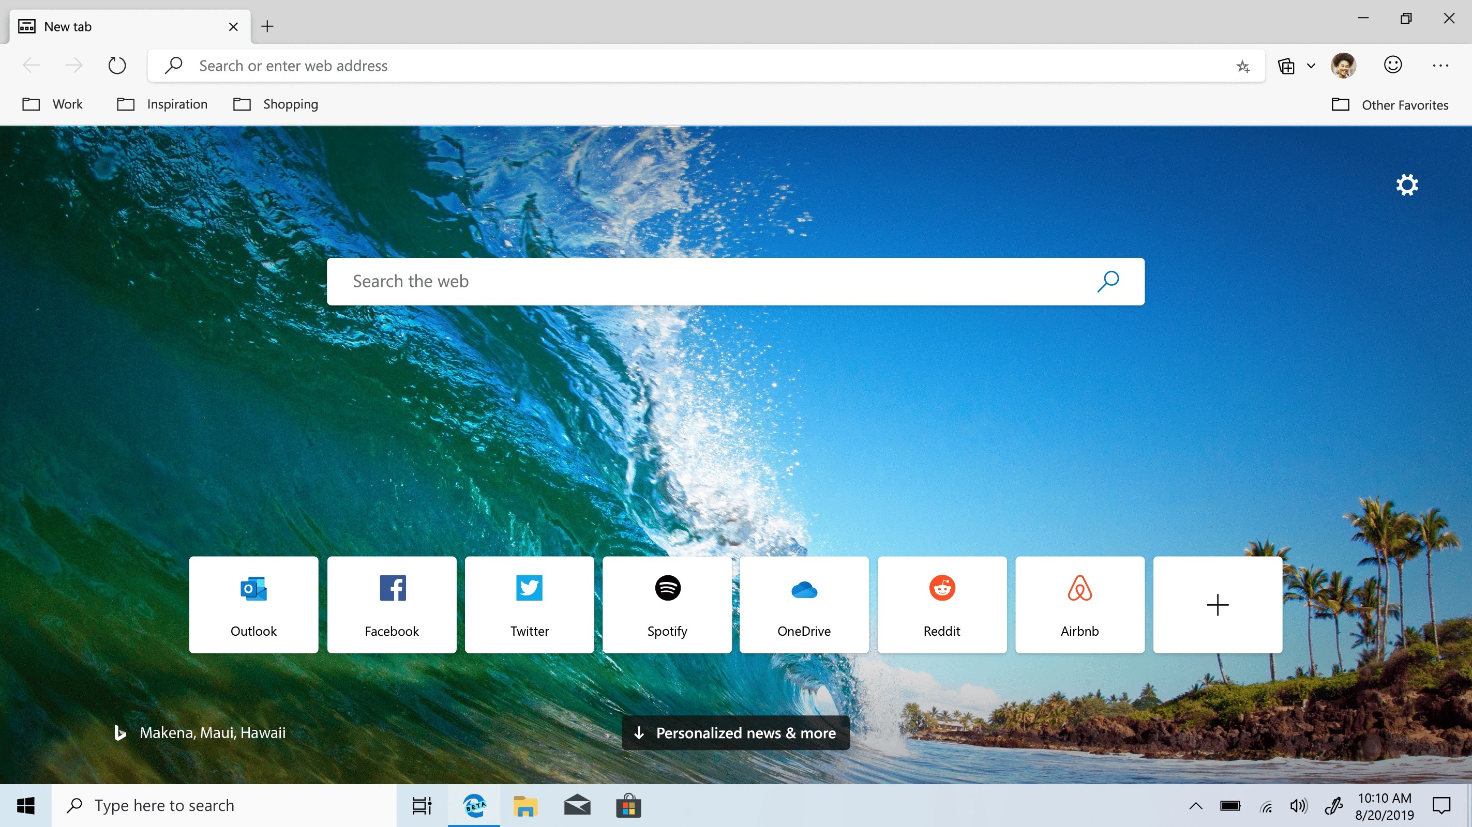Select the Work bookmarks folder

tap(56, 104)
